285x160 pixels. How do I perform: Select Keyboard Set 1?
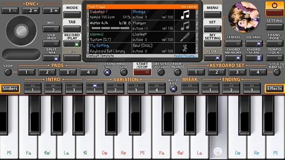click(x=196, y=72)
